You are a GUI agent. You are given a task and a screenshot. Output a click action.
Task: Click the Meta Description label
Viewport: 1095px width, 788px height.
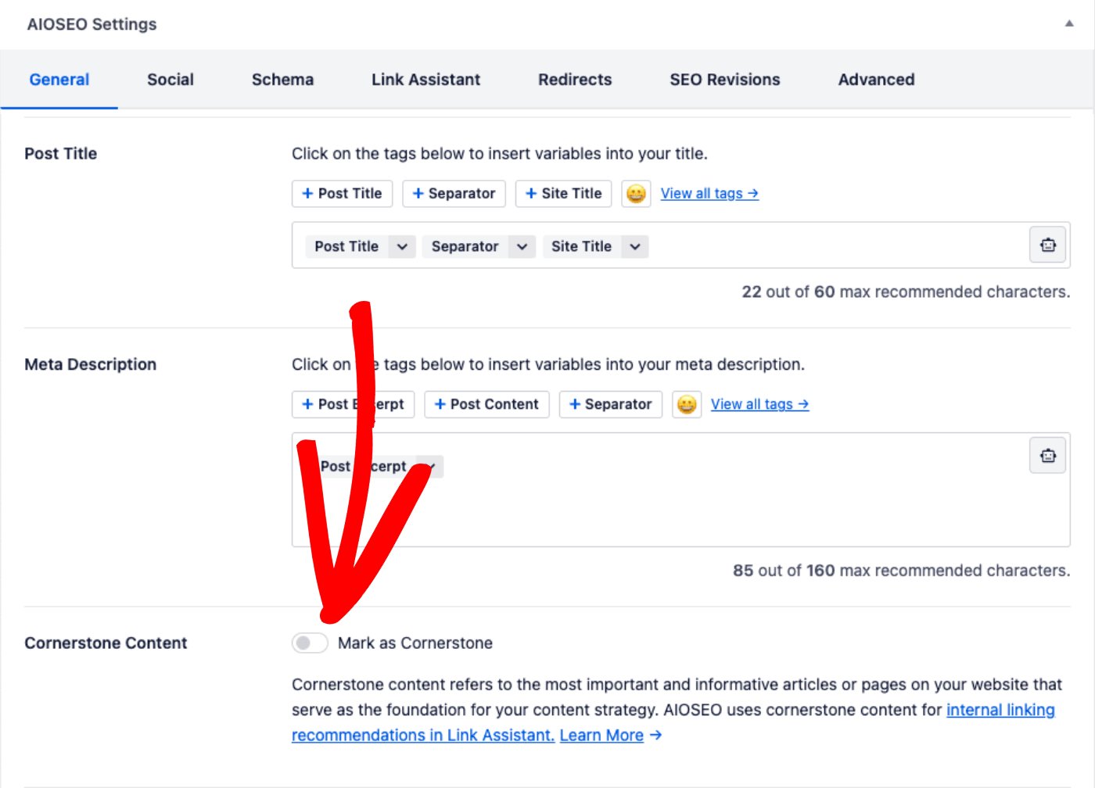coord(90,364)
